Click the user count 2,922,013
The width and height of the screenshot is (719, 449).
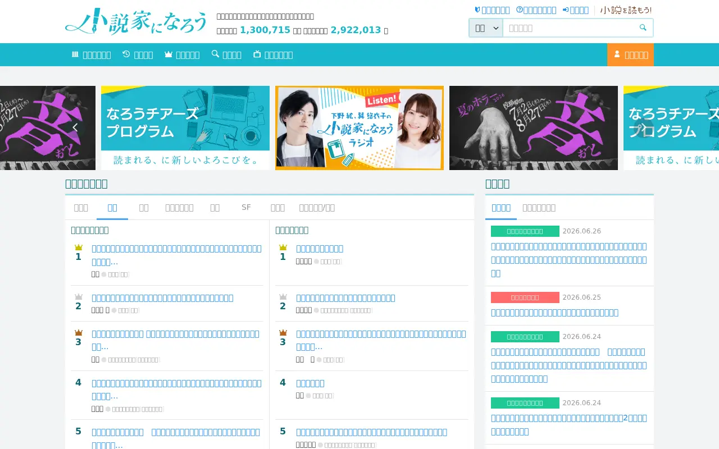tap(356, 30)
